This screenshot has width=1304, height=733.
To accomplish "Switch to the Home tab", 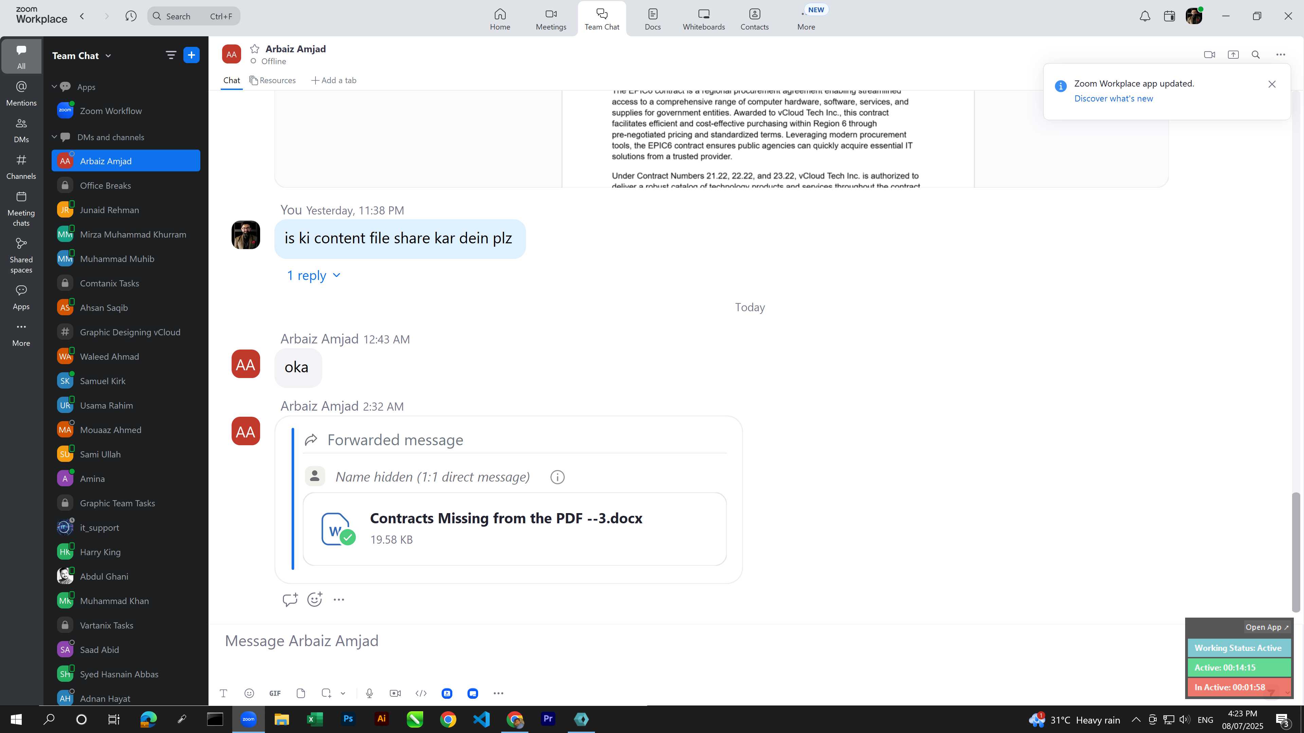I will click(x=500, y=19).
